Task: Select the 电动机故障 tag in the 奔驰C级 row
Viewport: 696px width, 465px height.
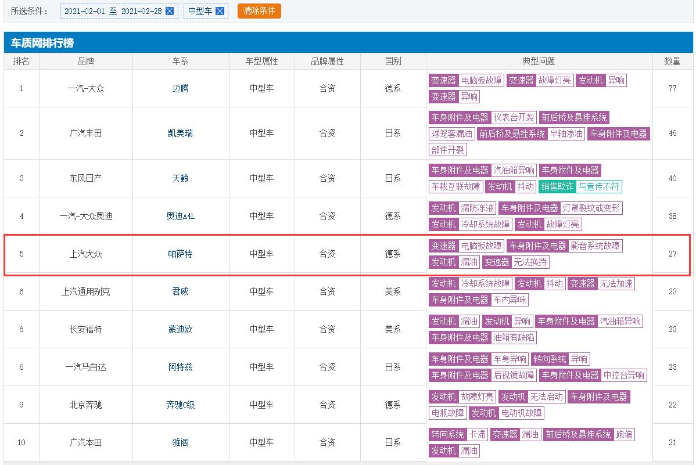Action: tap(521, 413)
